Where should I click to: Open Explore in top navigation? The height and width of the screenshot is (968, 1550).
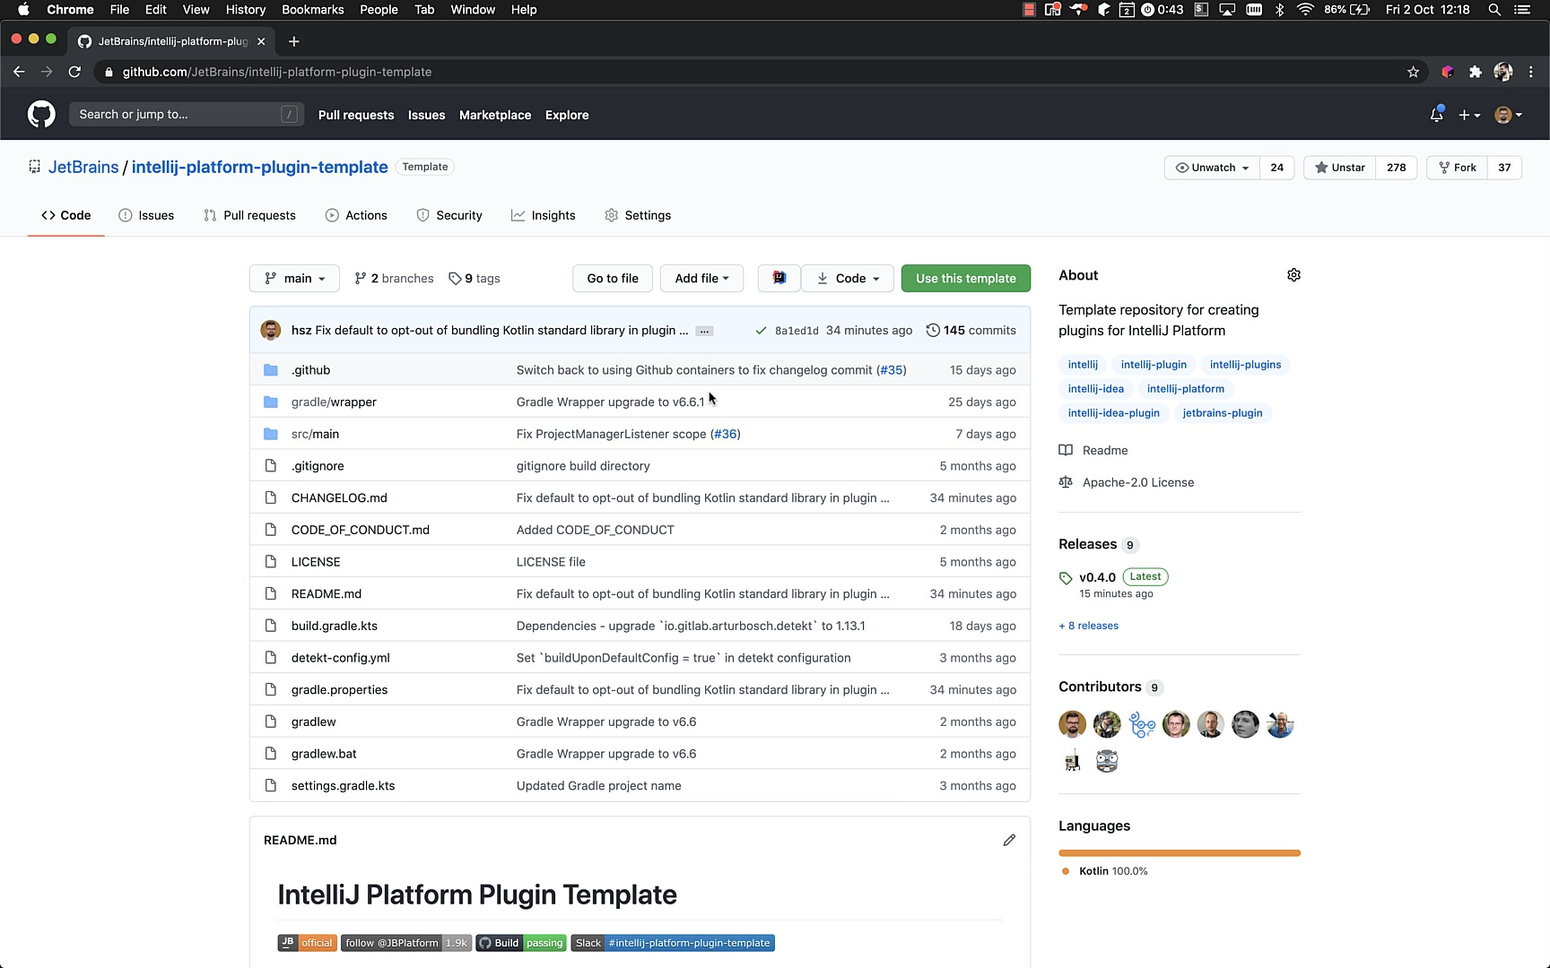pos(567,115)
